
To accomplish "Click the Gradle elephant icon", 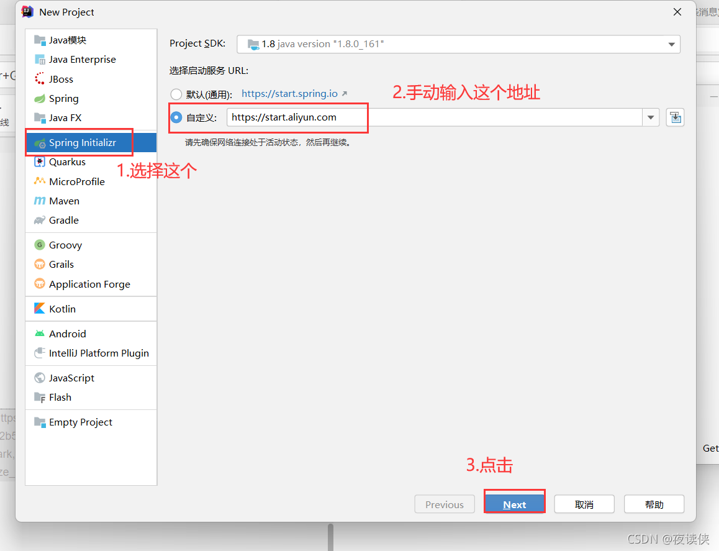I will 40,221.
